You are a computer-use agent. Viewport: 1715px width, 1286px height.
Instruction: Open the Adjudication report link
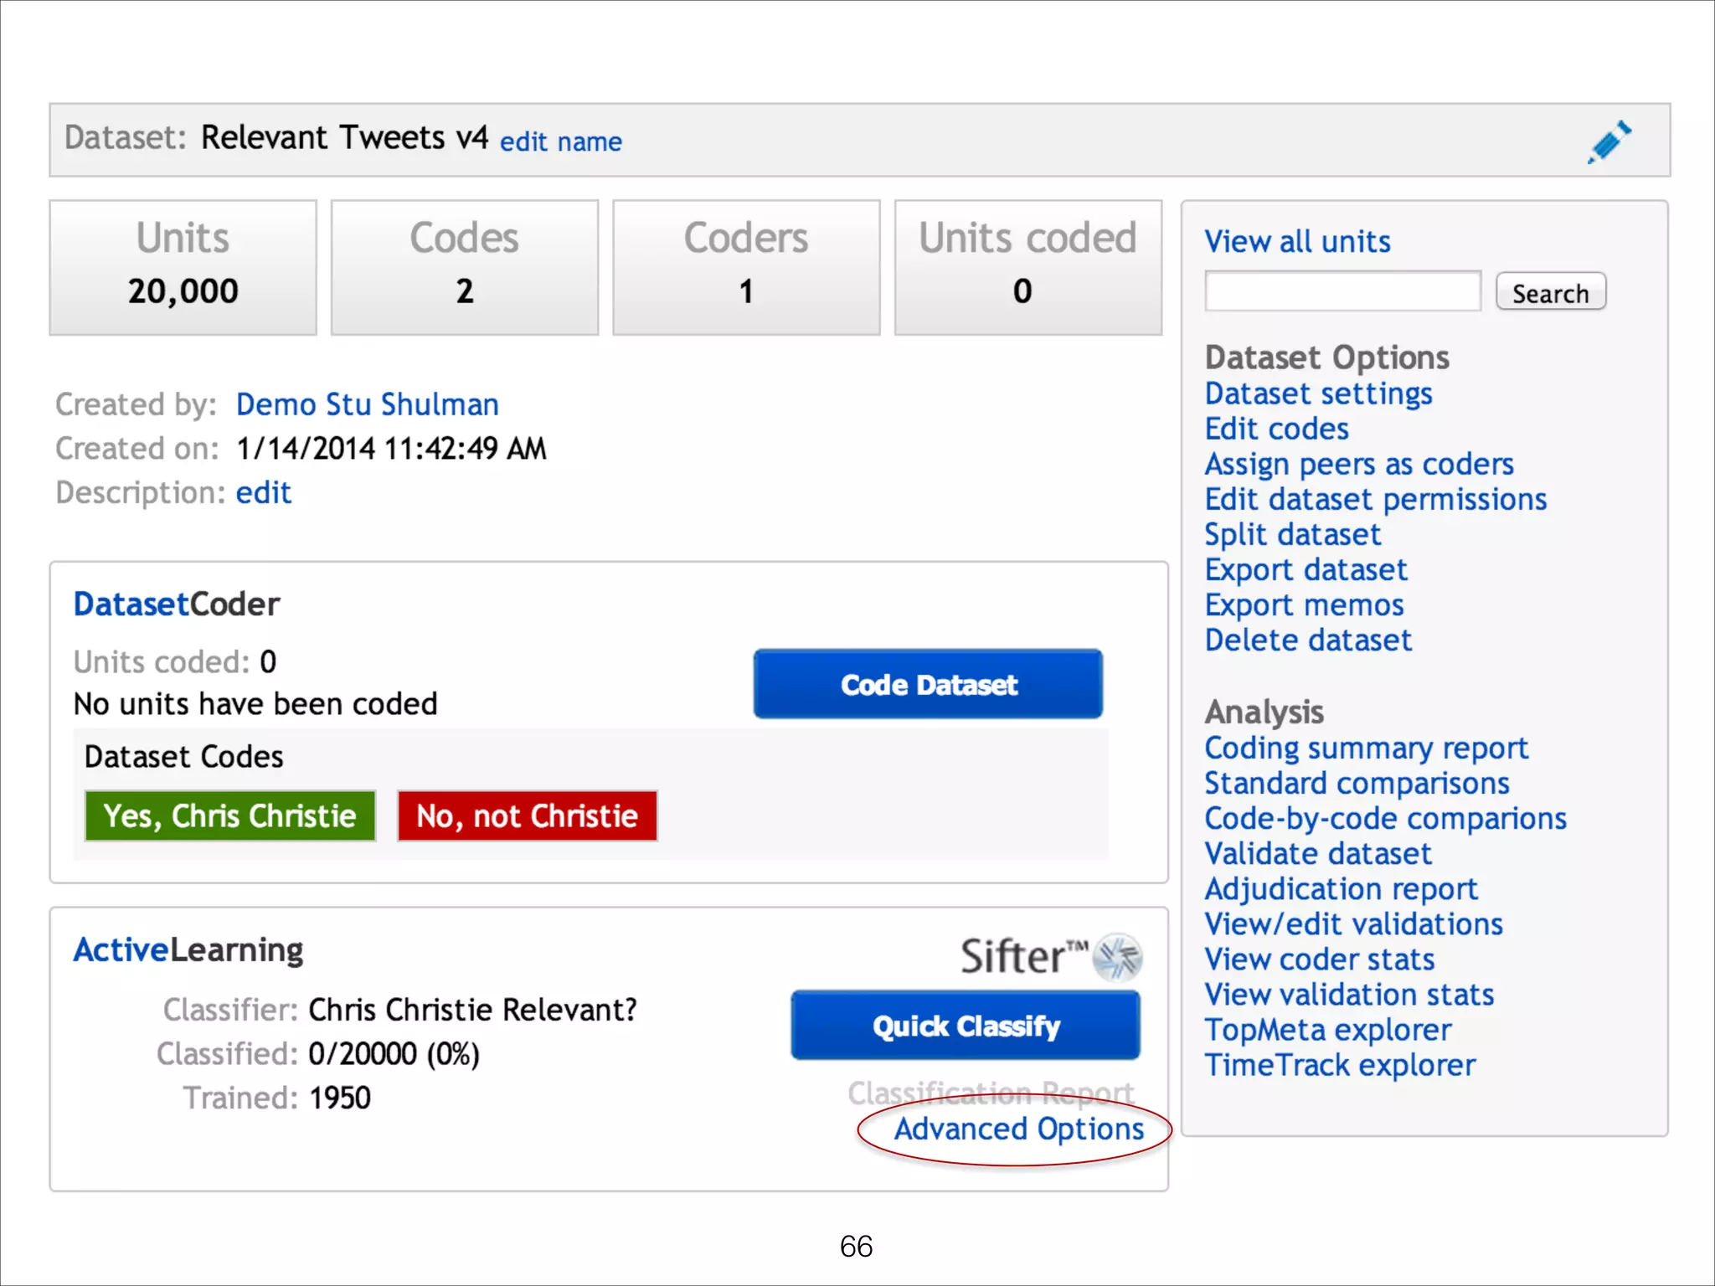(1341, 889)
